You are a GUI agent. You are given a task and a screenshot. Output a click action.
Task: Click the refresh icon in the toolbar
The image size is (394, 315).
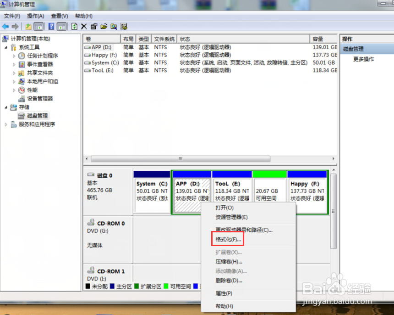(74, 26)
